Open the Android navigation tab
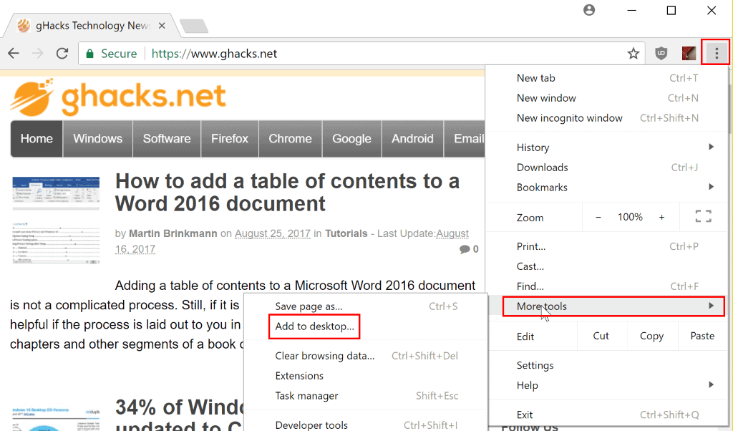733x431 pixels. coord(412,139)
